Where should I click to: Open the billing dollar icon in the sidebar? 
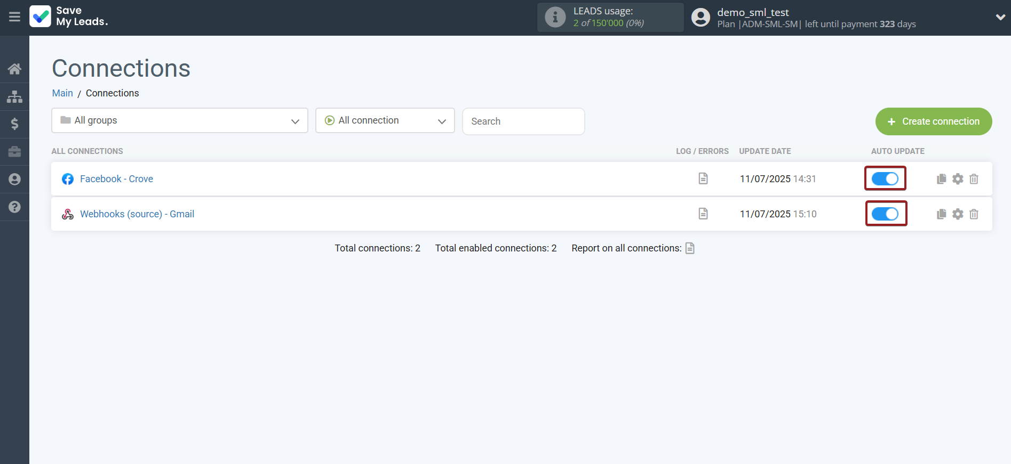pyautogui.click(x=14, y=124)
